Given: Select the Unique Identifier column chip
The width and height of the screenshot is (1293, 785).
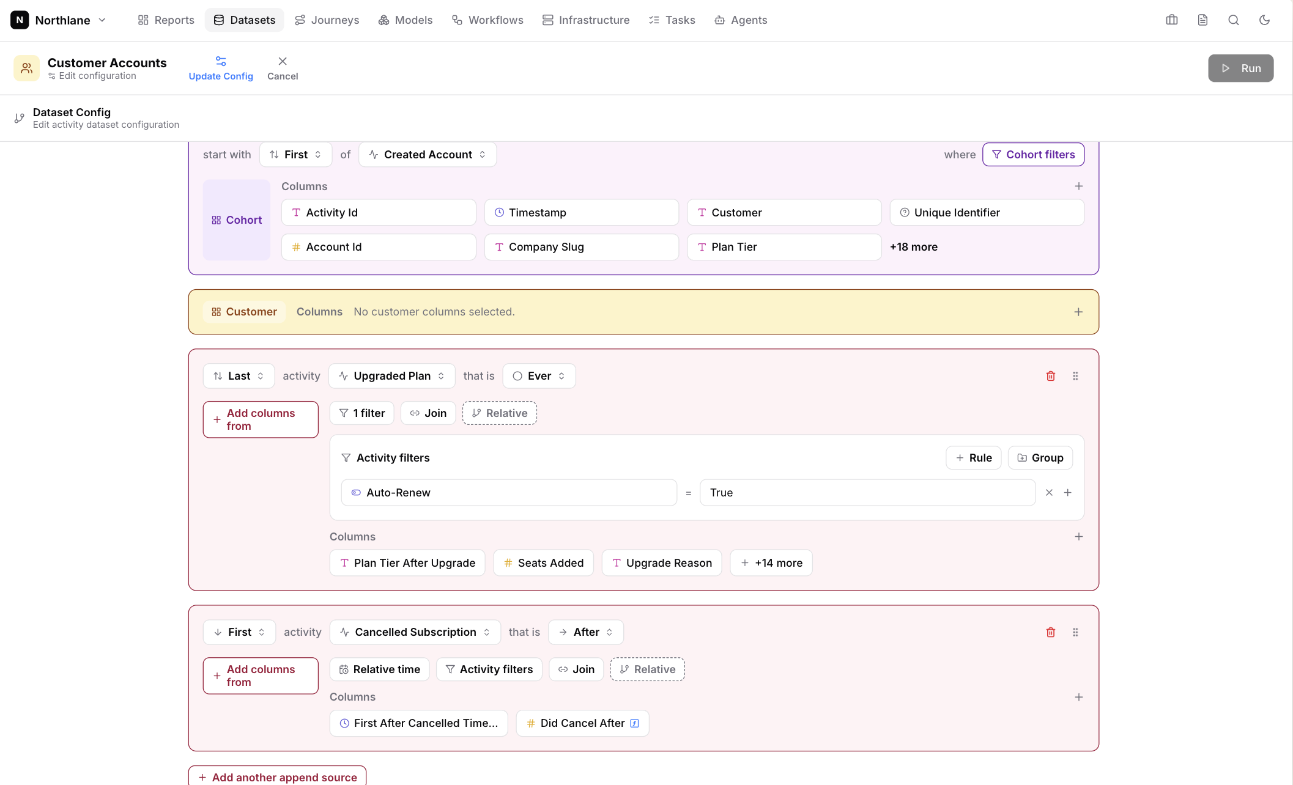Looking at the screenshot, I should (x=987, y=213).
